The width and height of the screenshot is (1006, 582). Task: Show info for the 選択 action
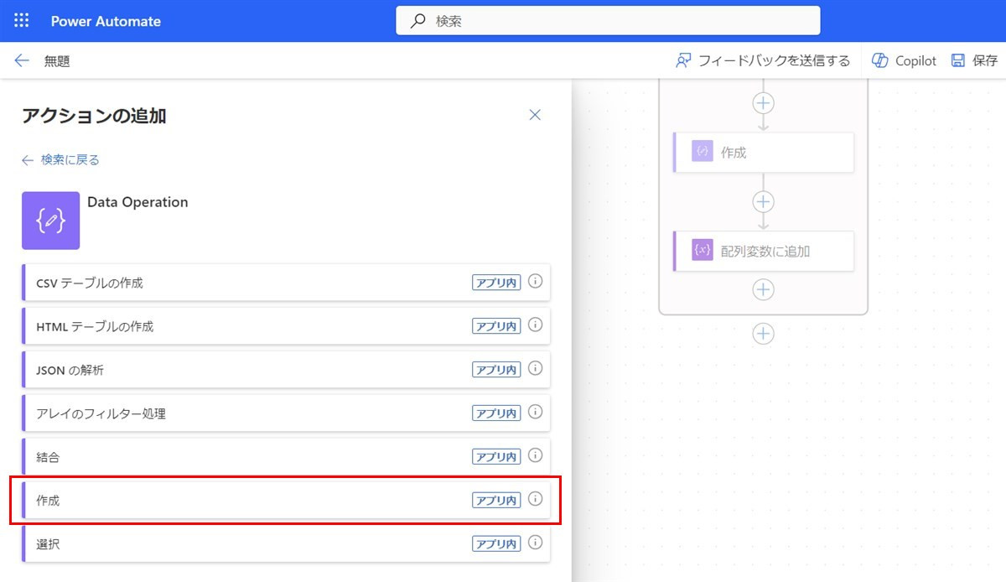pos(536,543)
